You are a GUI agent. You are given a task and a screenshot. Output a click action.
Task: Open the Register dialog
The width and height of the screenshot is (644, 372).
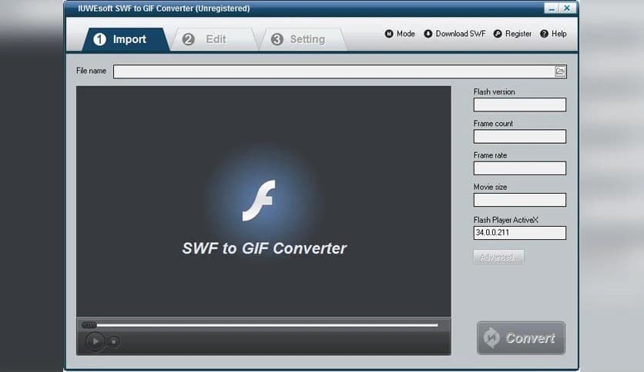512,34
